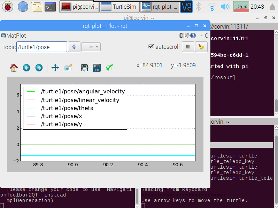The image size is (278, 208).
Task: Click the eject icon in system tray
Action: pos(272,7)
